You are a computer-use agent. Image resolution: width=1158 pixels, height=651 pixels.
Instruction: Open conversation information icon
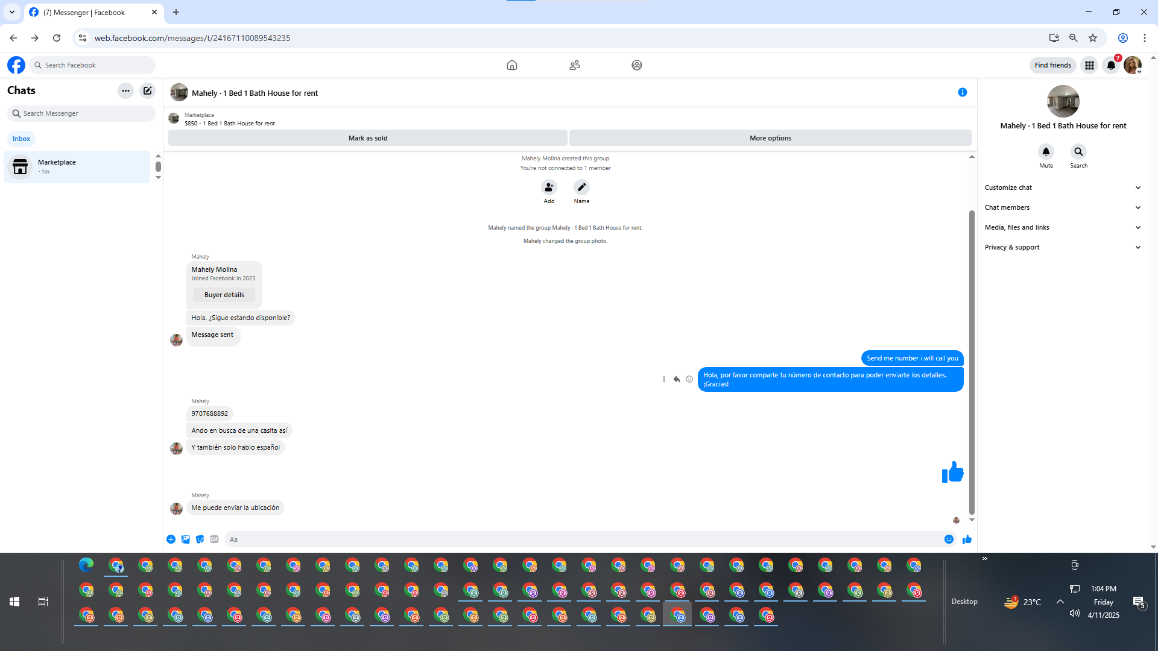(963, 92)
